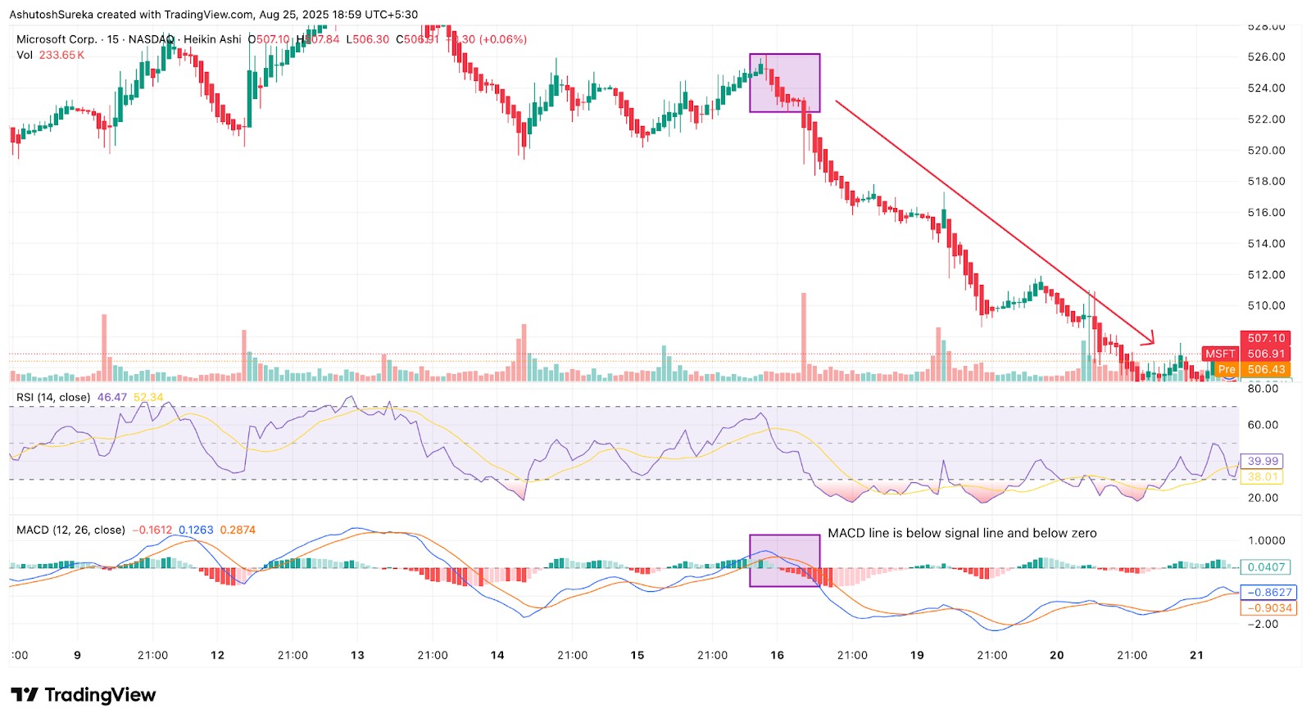Screen dimensions: 1311x722
Task: Click the 80.00 RSI axis label
Action: point(1263,388)
